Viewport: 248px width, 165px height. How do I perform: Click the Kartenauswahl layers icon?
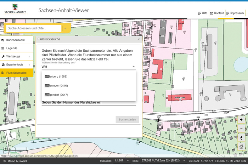[2, 40]
